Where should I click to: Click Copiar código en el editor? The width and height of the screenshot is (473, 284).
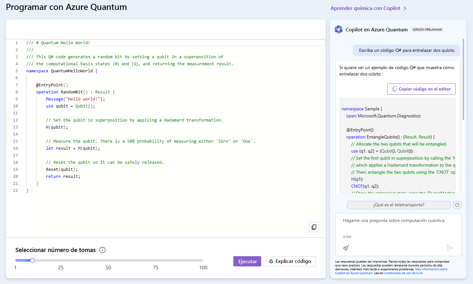click(421, 89)
